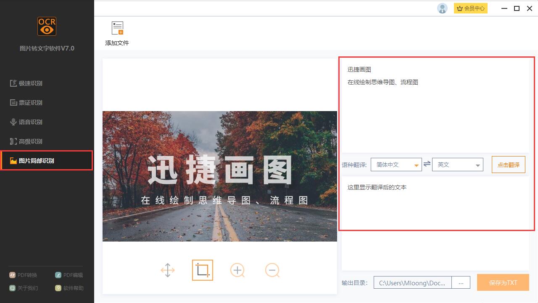This screenshot has width=538, height=303.
Task: Switch to 高级识别 mode
Action: click(26, 141)
